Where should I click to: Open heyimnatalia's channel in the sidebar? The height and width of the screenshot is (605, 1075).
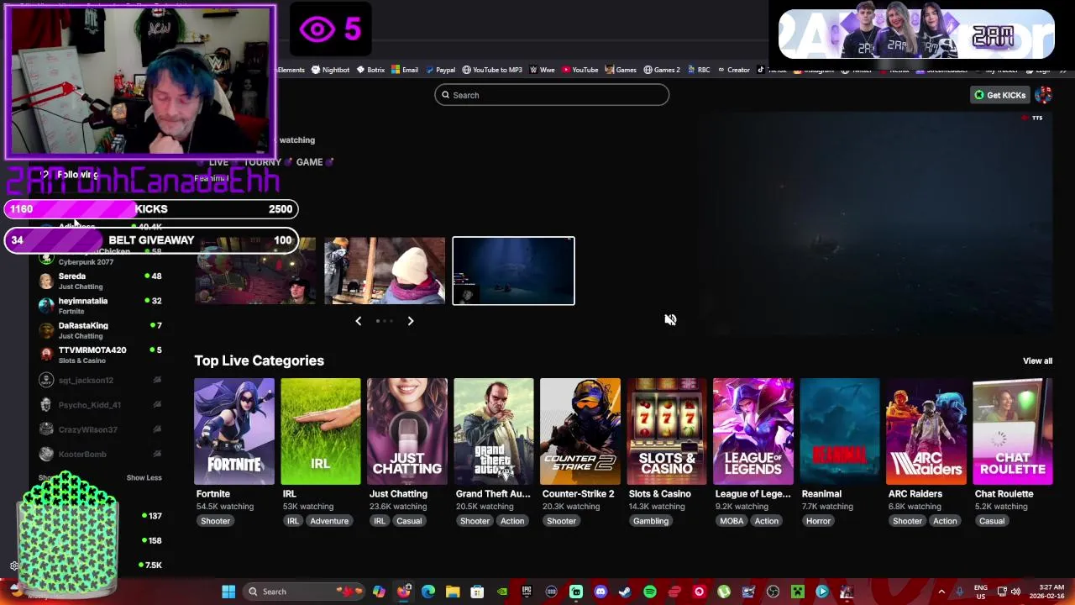pyautogui.click(x=101, y=305)
